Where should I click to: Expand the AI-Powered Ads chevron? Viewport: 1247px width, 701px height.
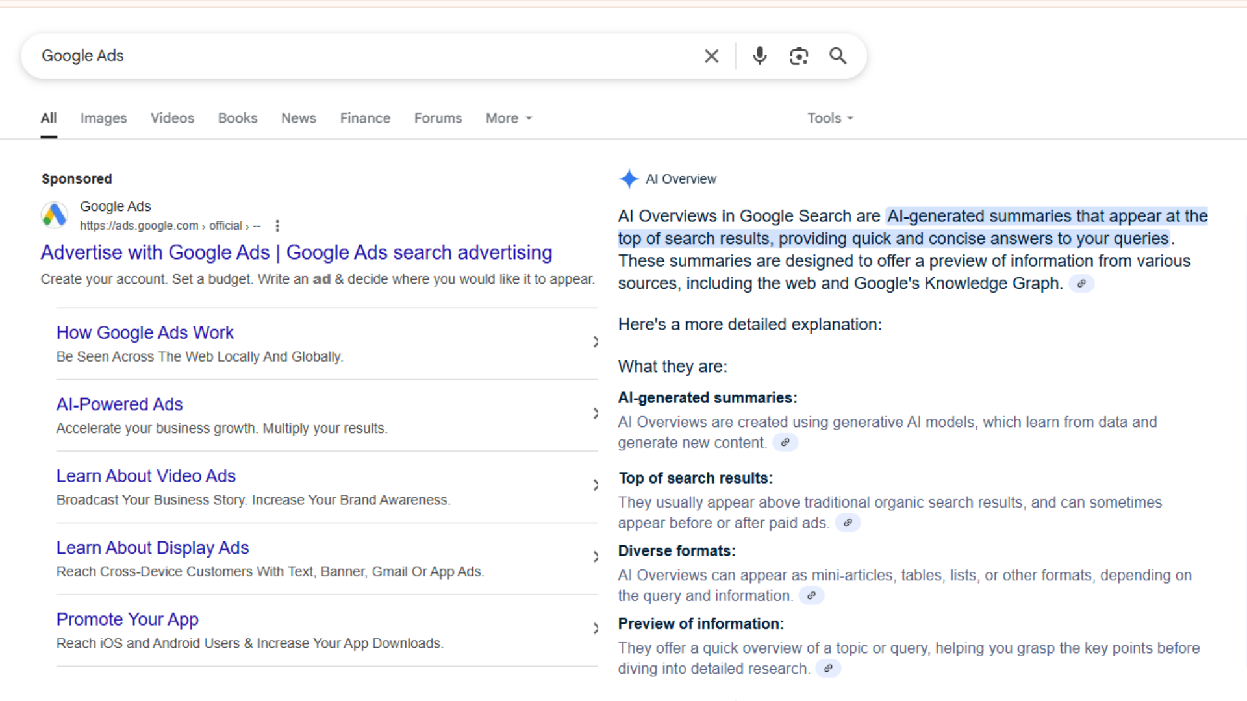(596, 413)
